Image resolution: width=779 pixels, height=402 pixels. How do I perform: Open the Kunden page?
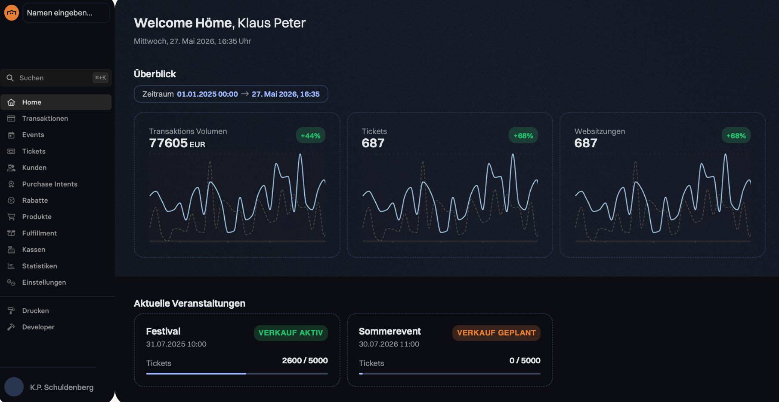click(56, 167)
